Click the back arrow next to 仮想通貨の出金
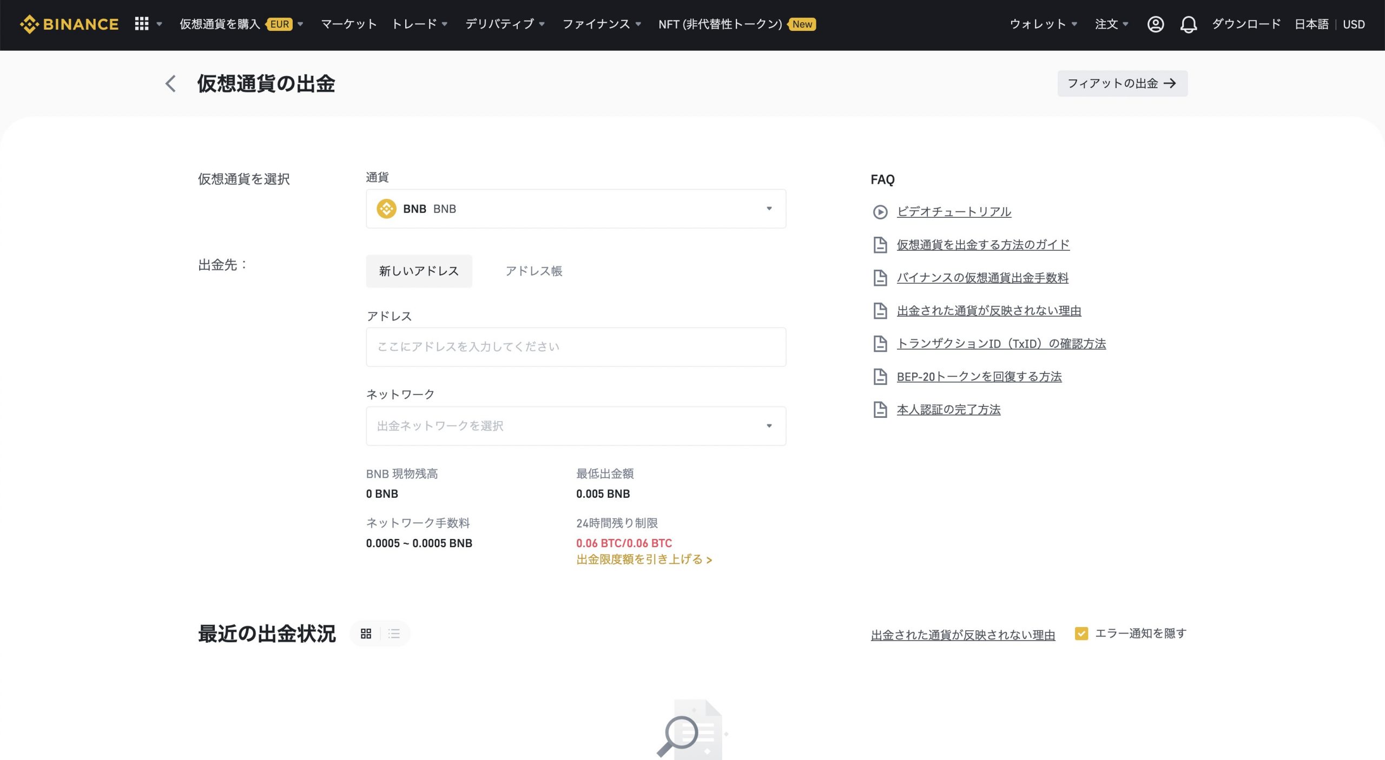 pos(170,84)
